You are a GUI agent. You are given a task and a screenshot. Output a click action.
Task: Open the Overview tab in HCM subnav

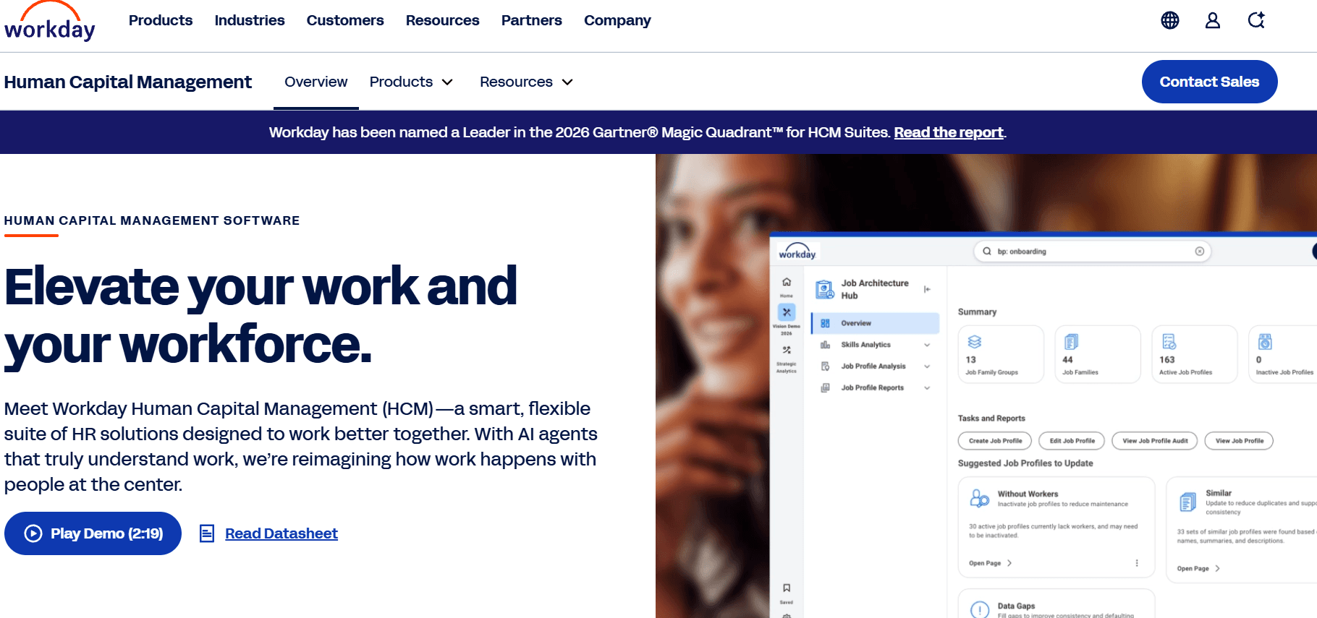point(316,82)
